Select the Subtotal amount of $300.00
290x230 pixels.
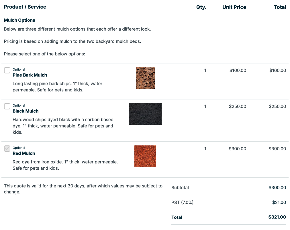coord(277,187)
